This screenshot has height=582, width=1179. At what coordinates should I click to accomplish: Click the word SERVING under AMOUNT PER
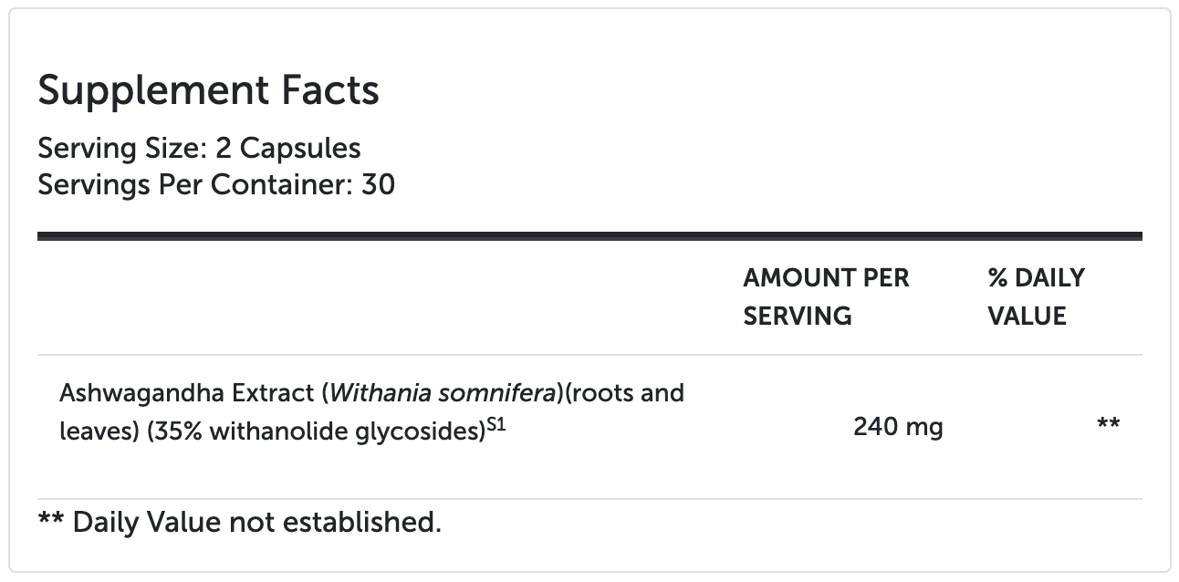pos(797,316)
